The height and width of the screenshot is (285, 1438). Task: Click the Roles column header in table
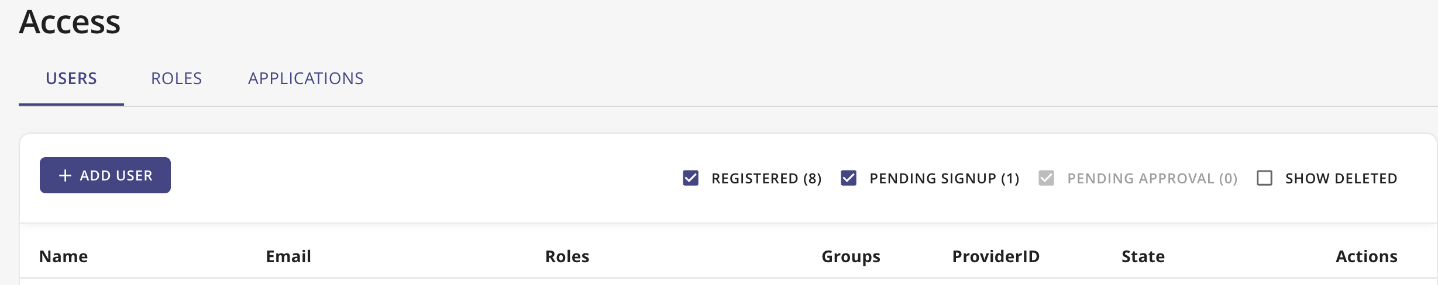[567, 256]
